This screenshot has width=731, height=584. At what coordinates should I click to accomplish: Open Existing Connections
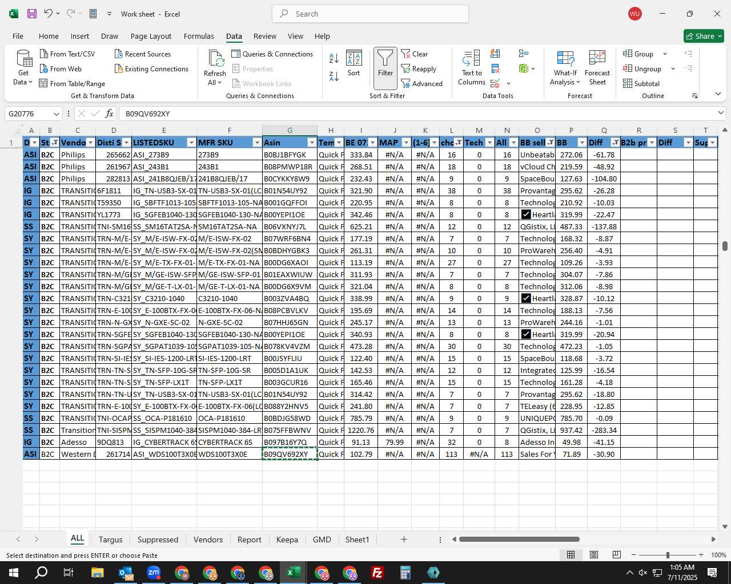pos(151,68)
